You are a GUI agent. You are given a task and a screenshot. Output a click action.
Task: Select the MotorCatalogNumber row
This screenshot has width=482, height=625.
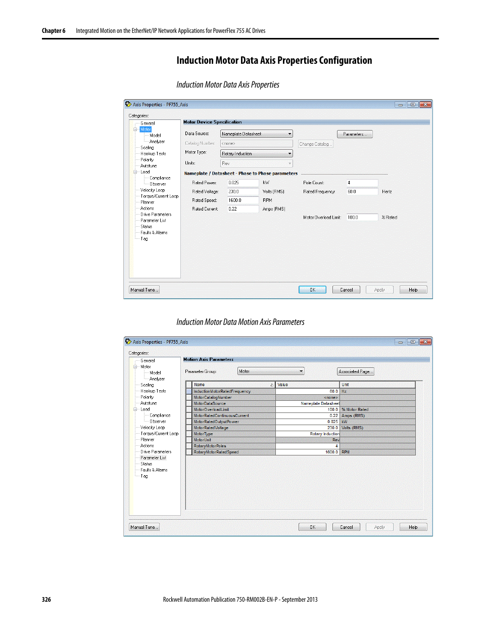(301, 397)
